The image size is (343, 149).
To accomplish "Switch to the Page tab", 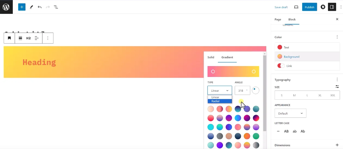I will (x=278, y=20).
